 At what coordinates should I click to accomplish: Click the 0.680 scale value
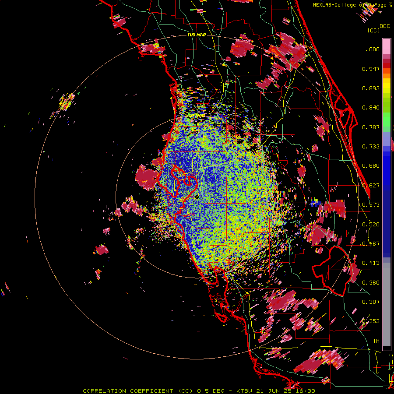click(371, 166)
